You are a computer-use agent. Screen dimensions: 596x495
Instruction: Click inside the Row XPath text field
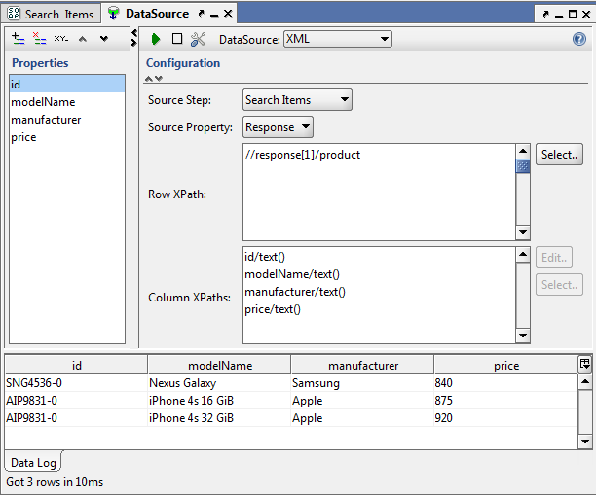tap(380, 193)
